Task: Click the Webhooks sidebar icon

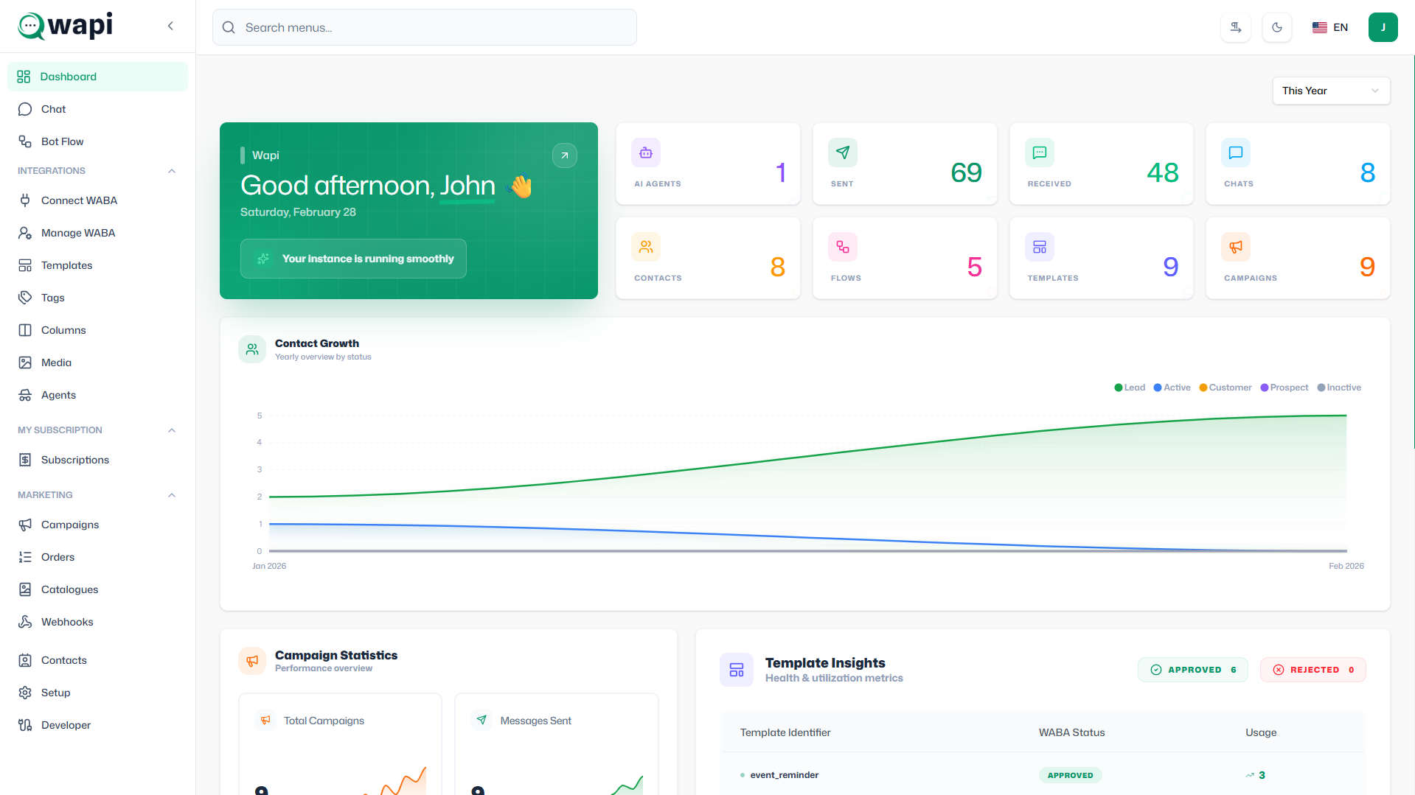Action: pyautogui.click(x=25, y=622)
